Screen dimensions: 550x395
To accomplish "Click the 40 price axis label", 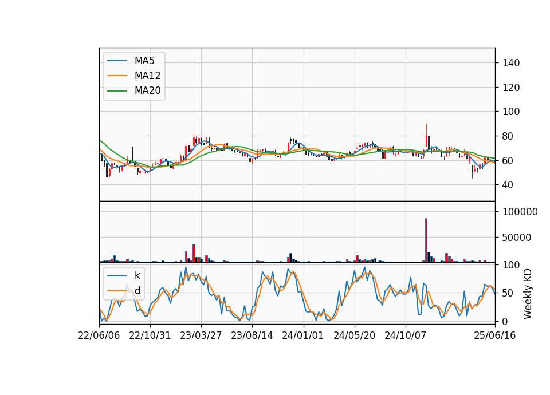I will click(x=508, y=185).
